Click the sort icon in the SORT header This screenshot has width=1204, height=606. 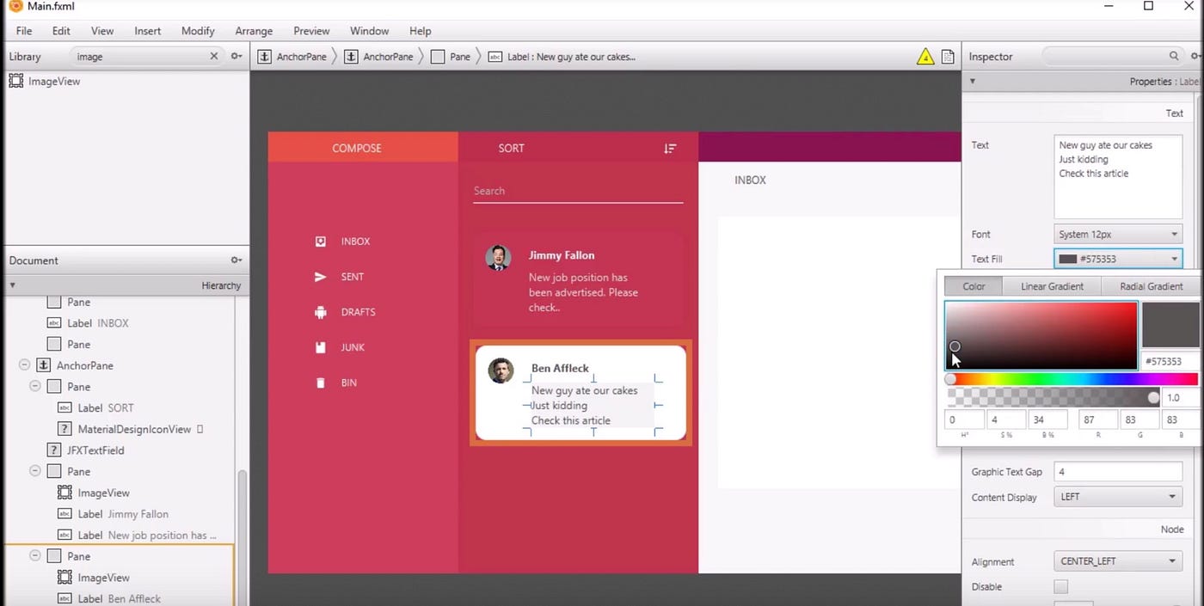coord(670,148)
